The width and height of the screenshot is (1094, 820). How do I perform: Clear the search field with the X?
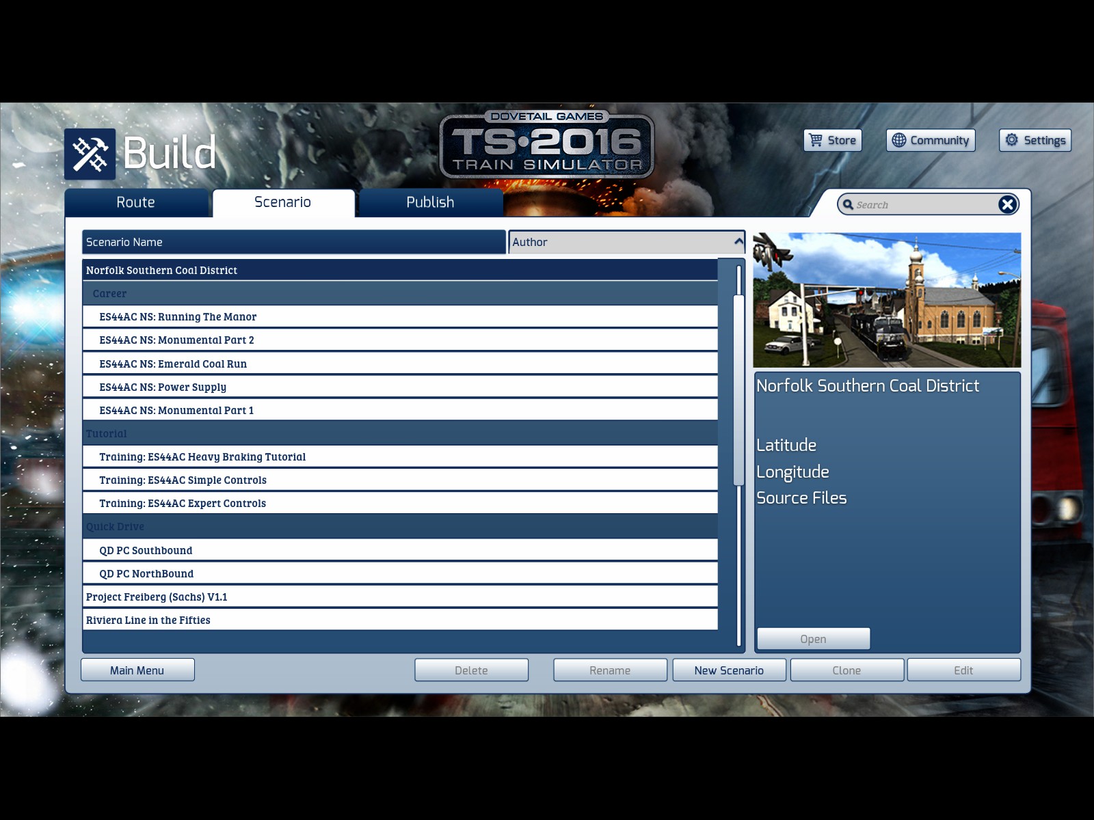click(1007, 204)
